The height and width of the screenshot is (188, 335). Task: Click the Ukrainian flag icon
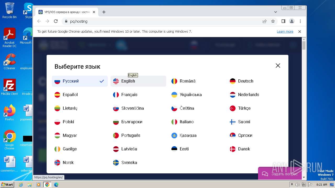174,95
